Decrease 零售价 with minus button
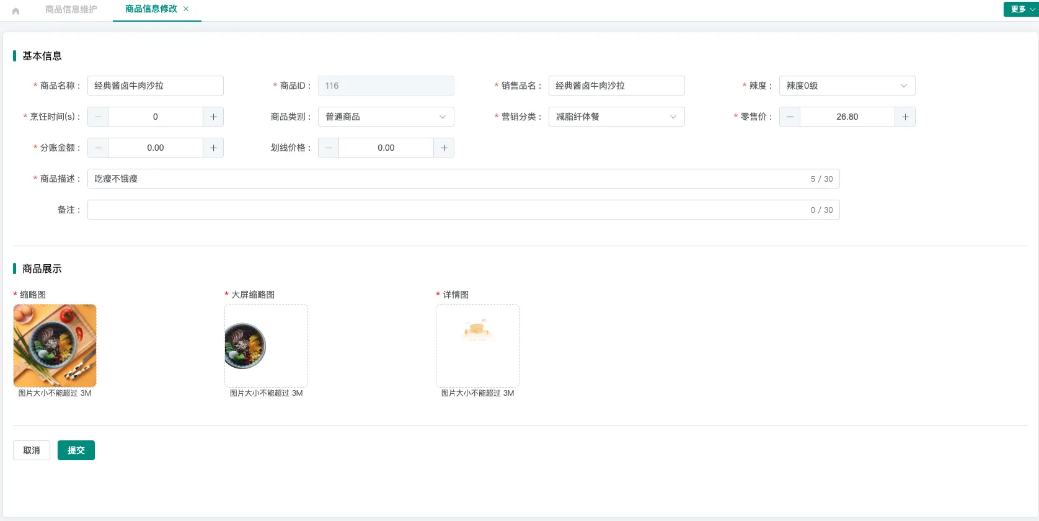This screenshot has height=521, width=1039. 790,117
